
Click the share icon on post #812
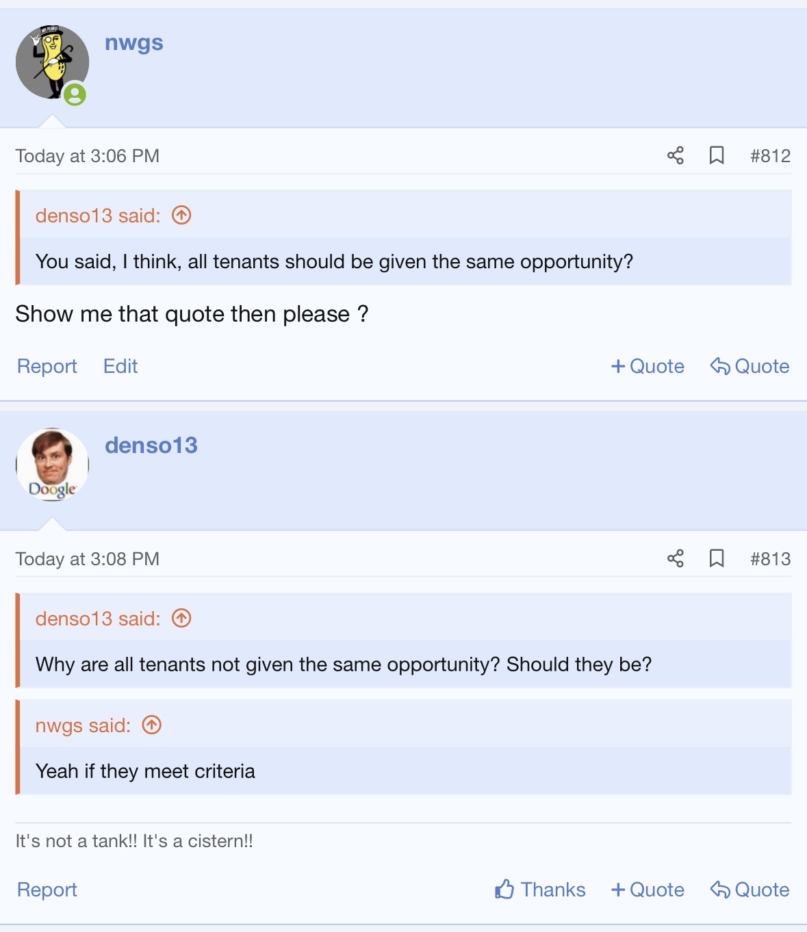[x=676, y=155]
